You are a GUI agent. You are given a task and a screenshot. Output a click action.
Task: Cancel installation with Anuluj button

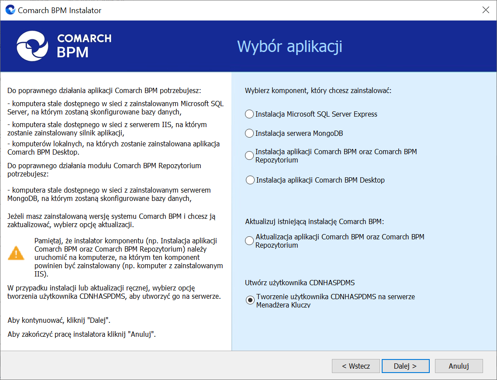(459, 366)
